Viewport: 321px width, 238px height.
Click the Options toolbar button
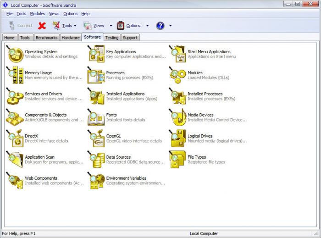click(129, 26)
